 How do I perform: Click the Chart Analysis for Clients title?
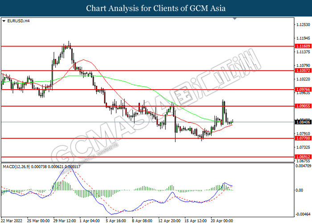(x=156, y=8)
